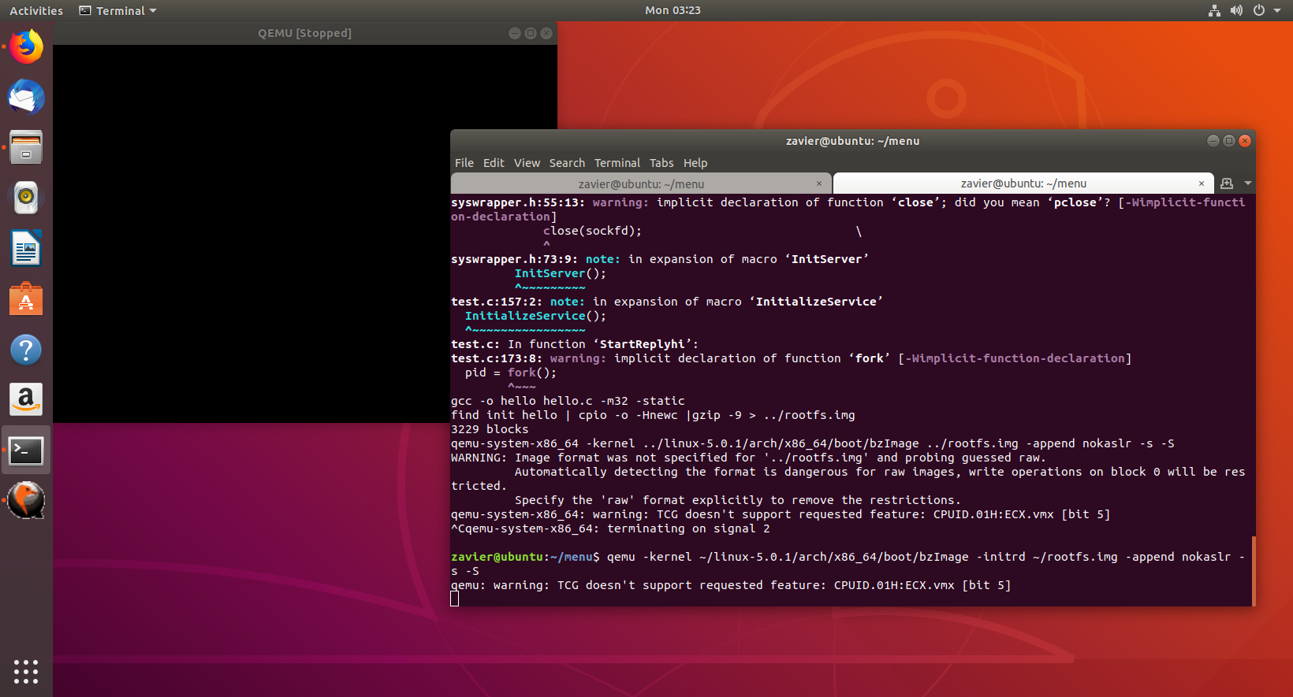Click the QEMU icon in the dock
1293x697 pixels.
coord(26,501)
